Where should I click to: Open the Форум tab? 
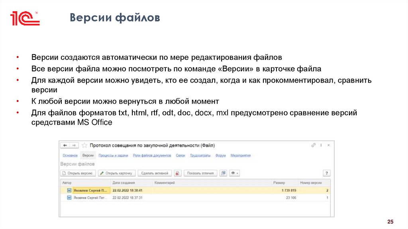coord(220,155)
